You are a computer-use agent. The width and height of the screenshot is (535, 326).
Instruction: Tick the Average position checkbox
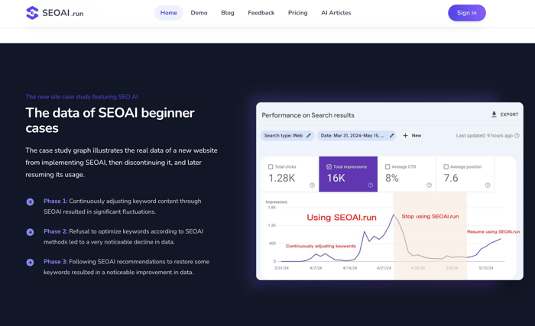point(446,166)
